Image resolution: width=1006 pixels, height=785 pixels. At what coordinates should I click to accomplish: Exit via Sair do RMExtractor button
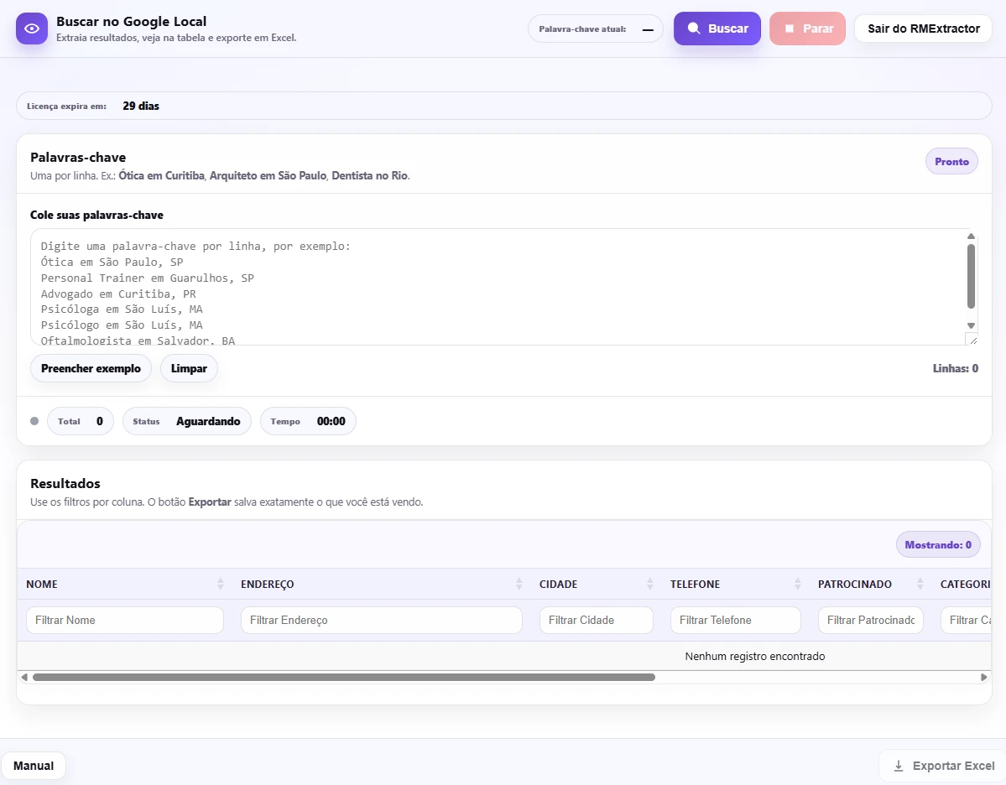923,29
